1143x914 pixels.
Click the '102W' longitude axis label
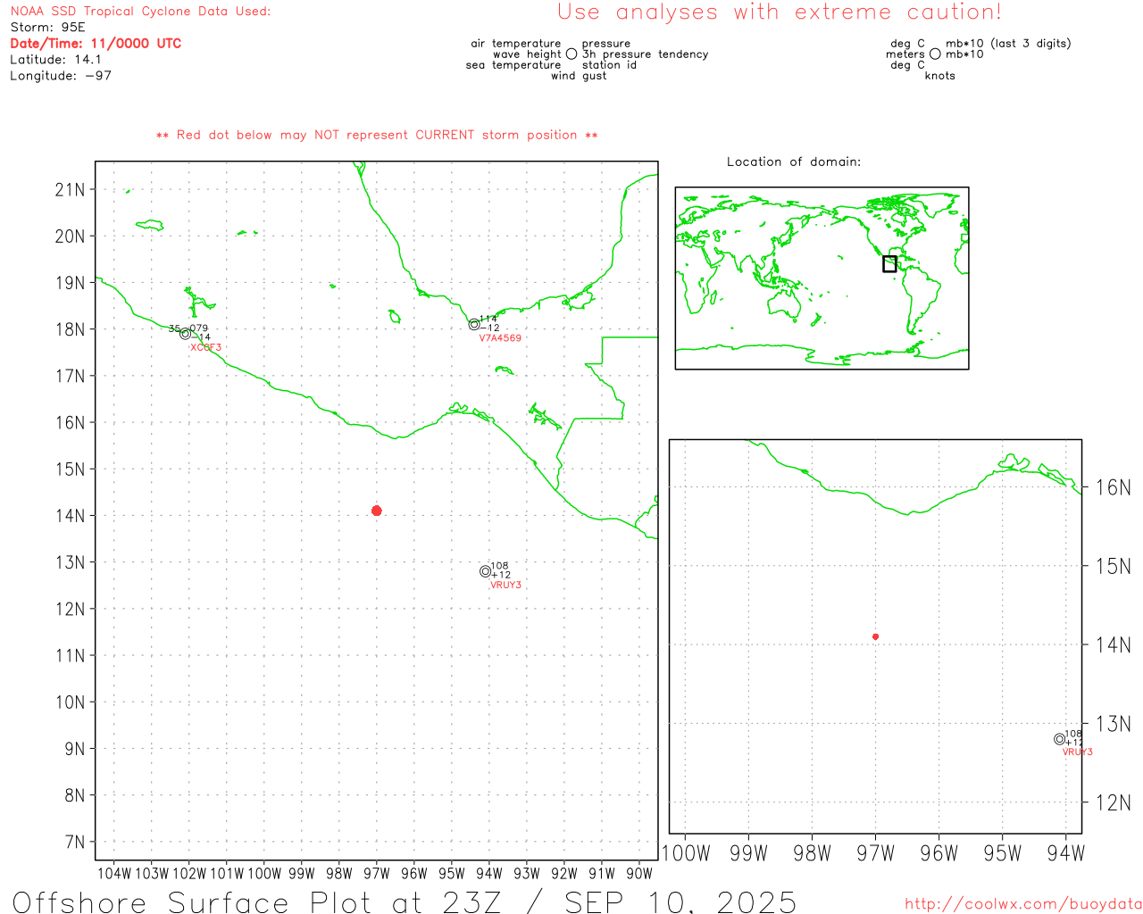(189, 874)
